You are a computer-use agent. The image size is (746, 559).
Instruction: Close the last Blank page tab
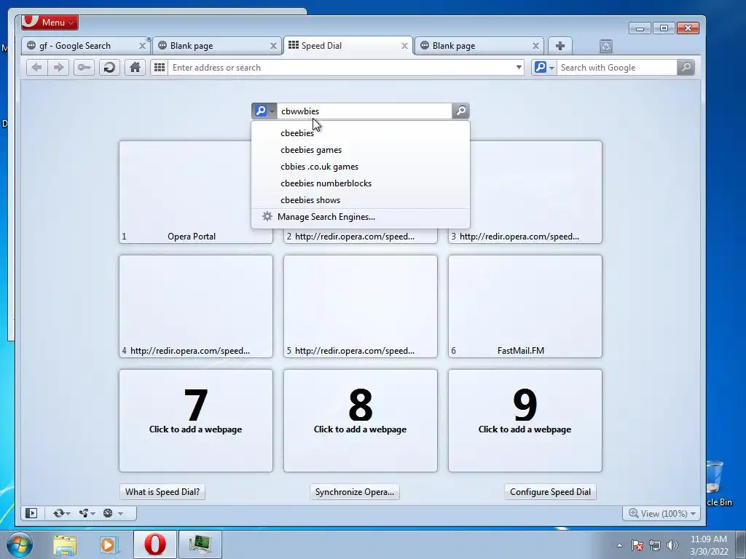pos(535,46)
